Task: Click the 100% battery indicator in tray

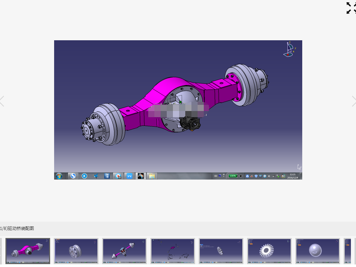Action: pyautogui.click(x=233, y=176)
